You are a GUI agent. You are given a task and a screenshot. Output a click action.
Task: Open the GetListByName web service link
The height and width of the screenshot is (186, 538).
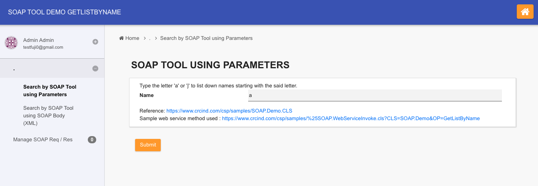pos(351,119)
